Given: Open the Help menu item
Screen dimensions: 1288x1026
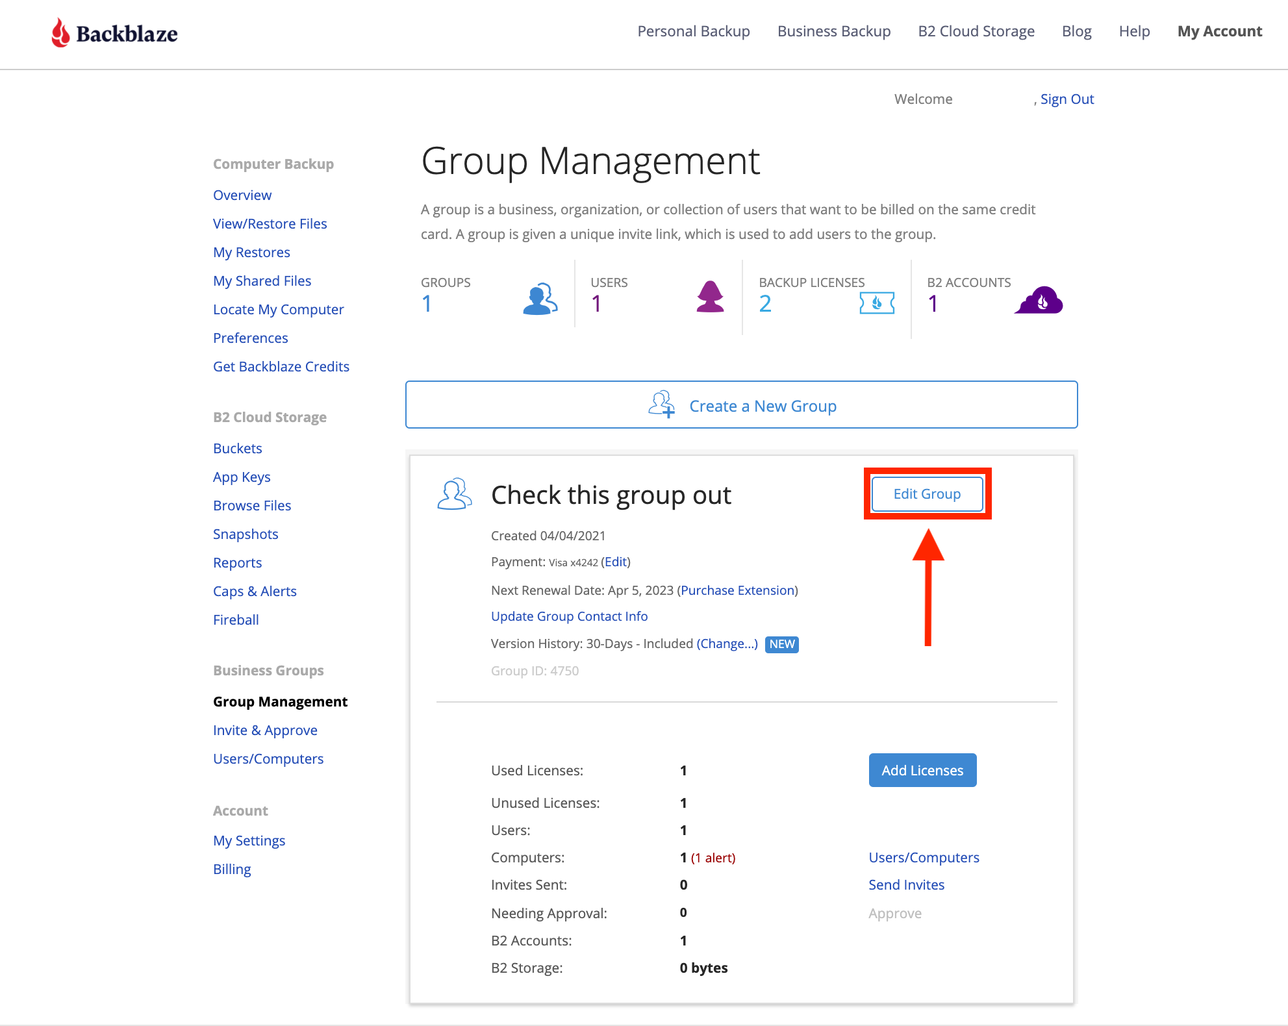Looking at the screenshot, I should click(x=1134, y=31).
